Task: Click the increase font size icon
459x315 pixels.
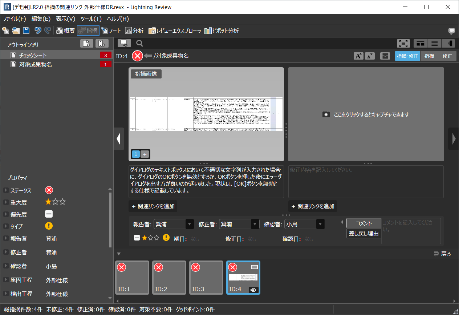Action: pos(358,56)
